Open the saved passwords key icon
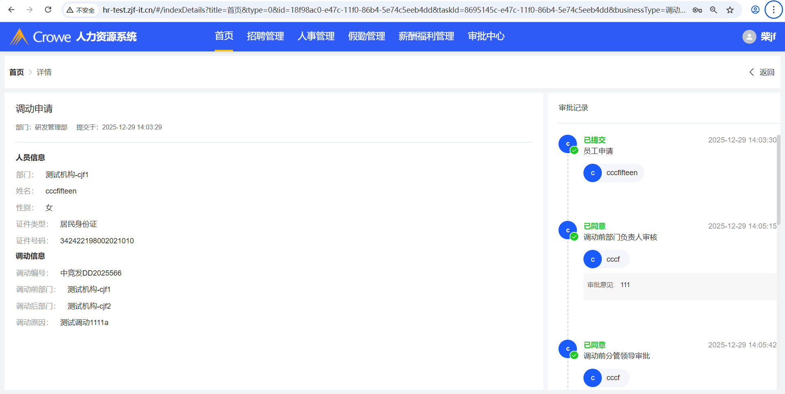The width and height of the screenshot is (785, 394). click(x=697, y=10)
